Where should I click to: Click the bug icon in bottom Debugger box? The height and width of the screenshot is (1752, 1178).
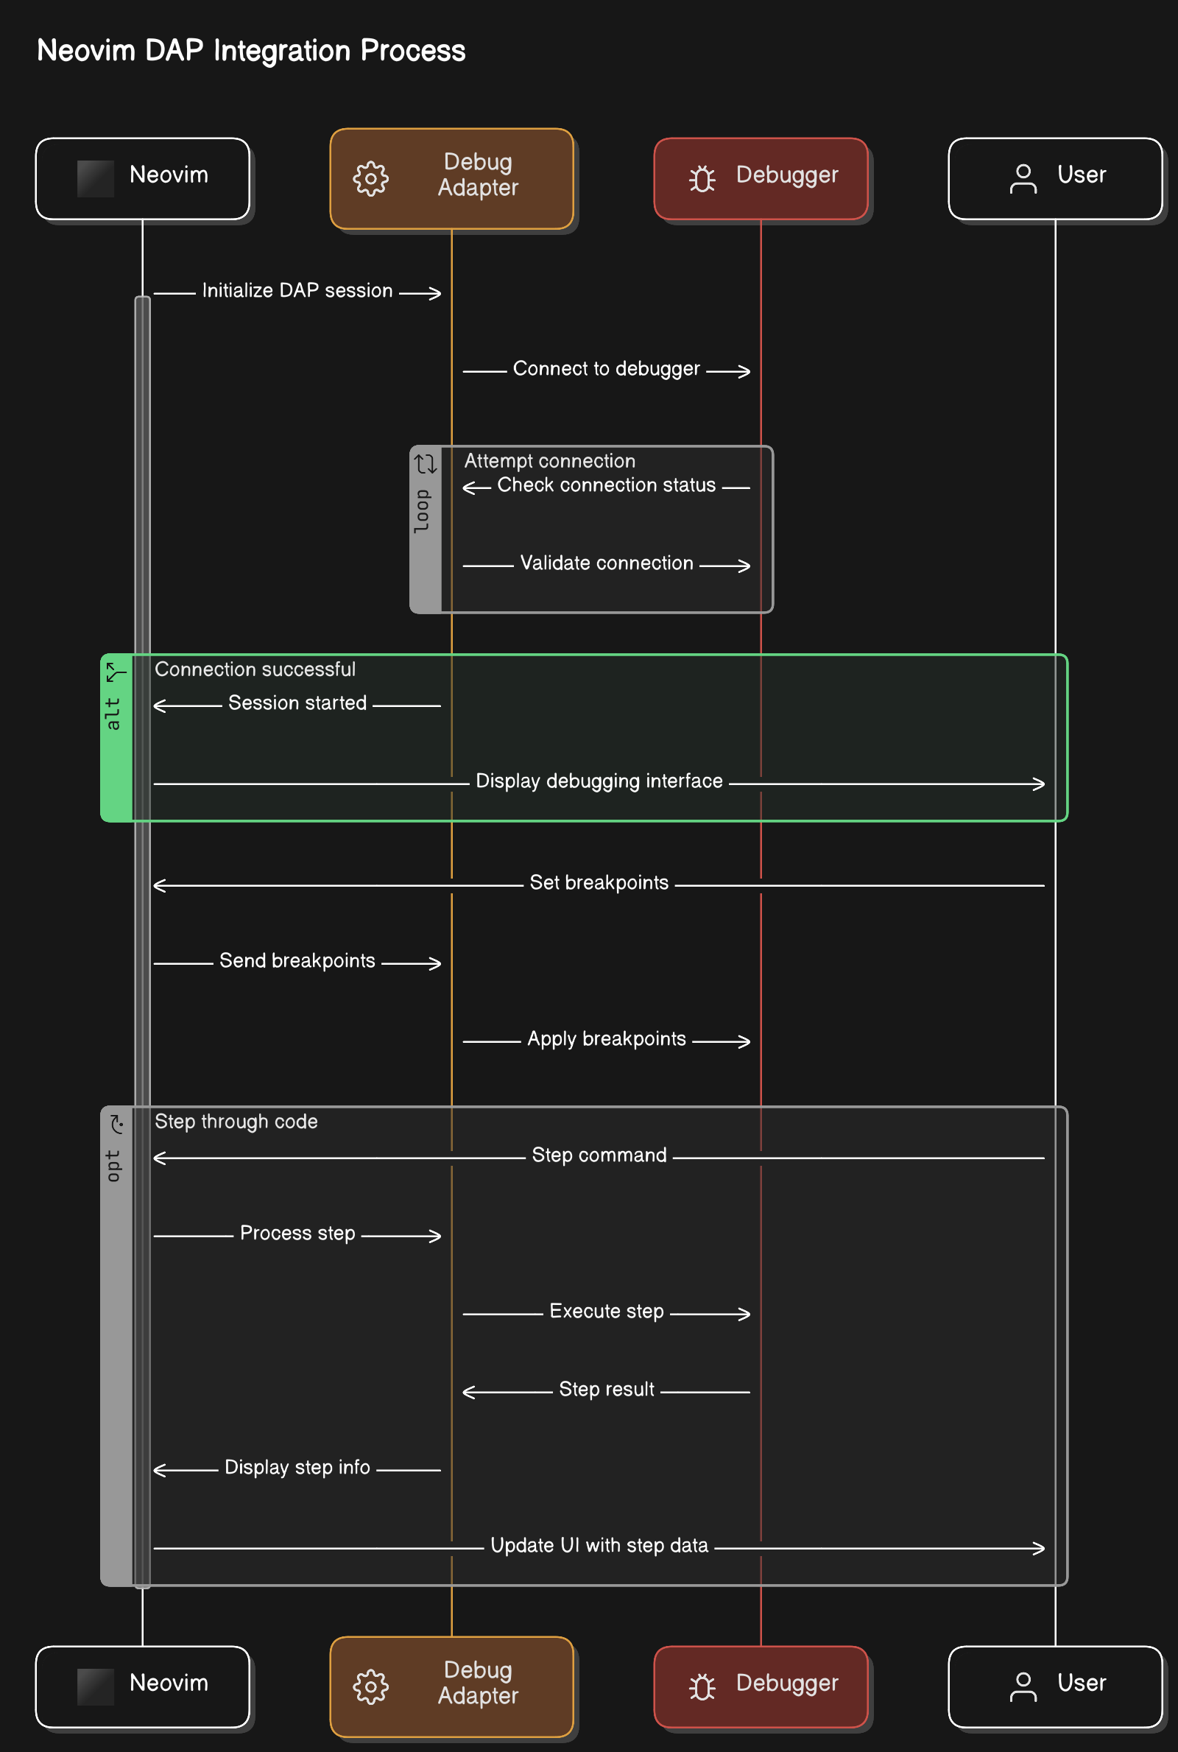pos(702,1687)
